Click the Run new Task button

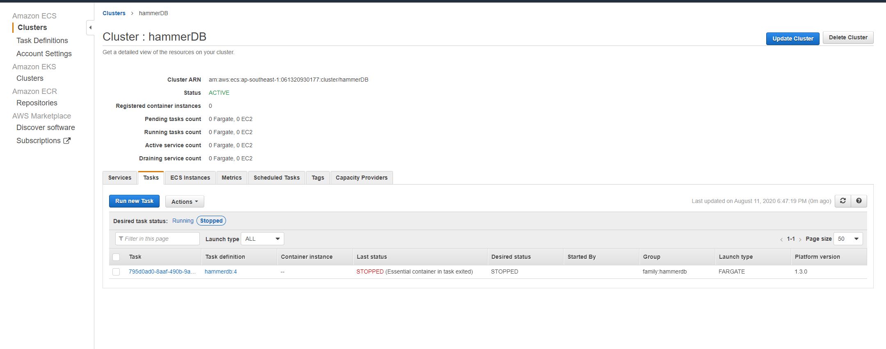pyautogui.click(x=134, y=201)
